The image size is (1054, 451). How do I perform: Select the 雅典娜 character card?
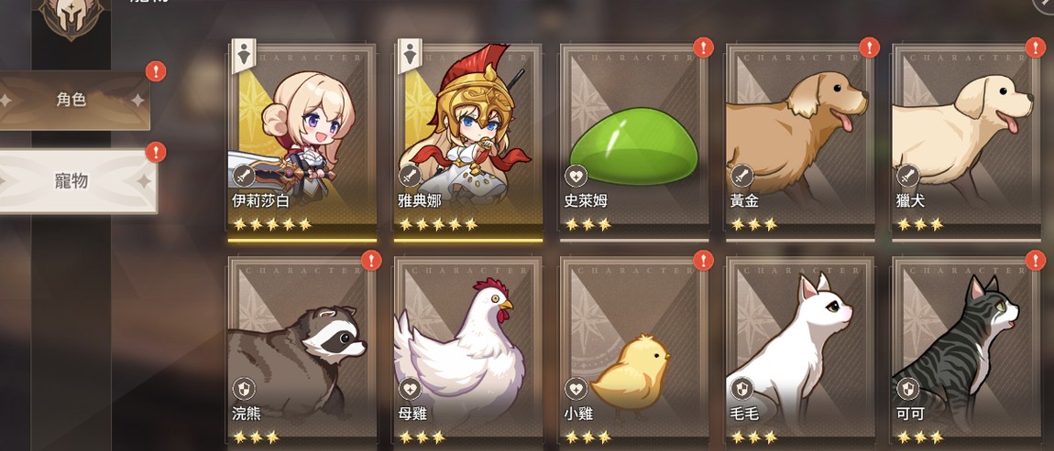pos(467,139)
